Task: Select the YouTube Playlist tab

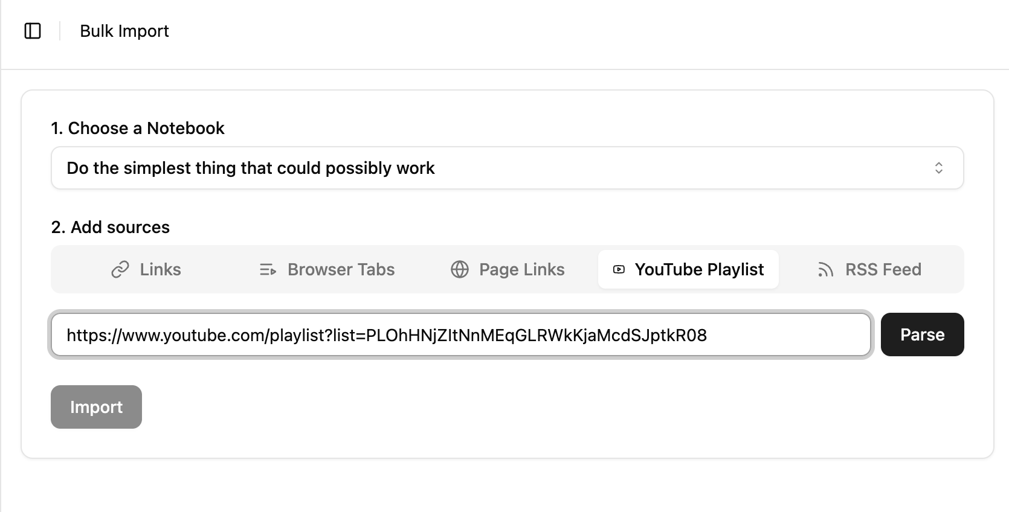Action: coord(688,269)
